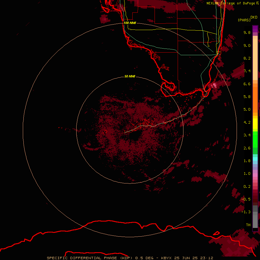Click the 100 NMI range ring label
260x260 pixels.
[130, 23]
